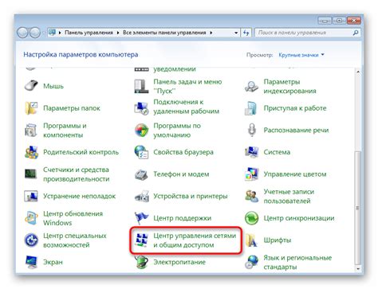378x289 pixels.
Task: Open Параметры папок folder icon
Action: click(x=31, y=108)
